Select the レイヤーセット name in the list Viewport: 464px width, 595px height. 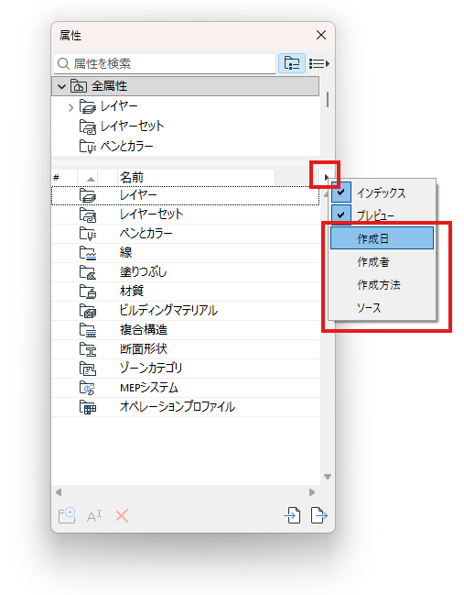coord(152,215)
